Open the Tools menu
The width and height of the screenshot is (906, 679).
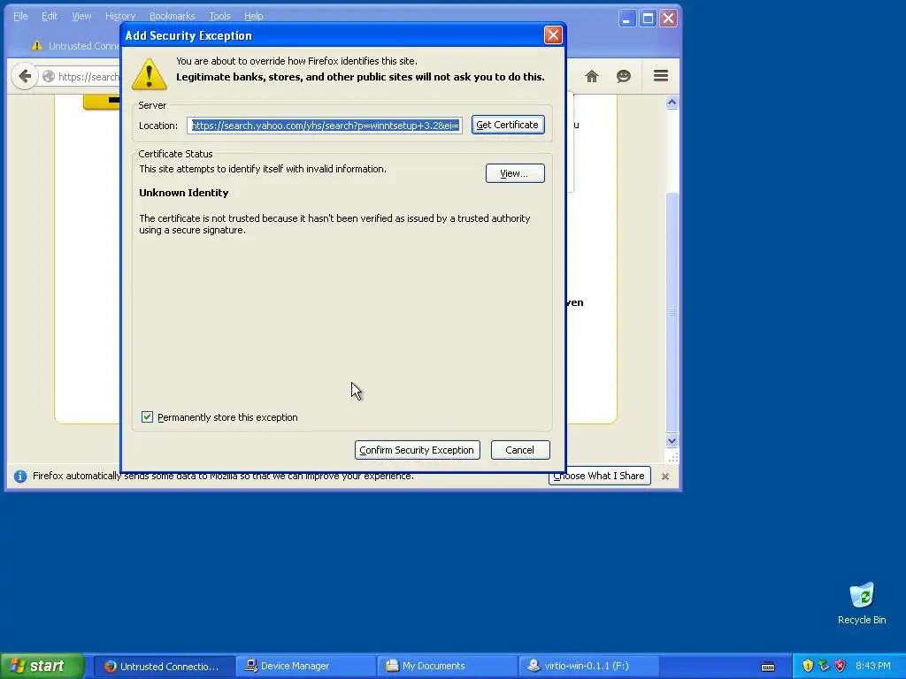219,16
